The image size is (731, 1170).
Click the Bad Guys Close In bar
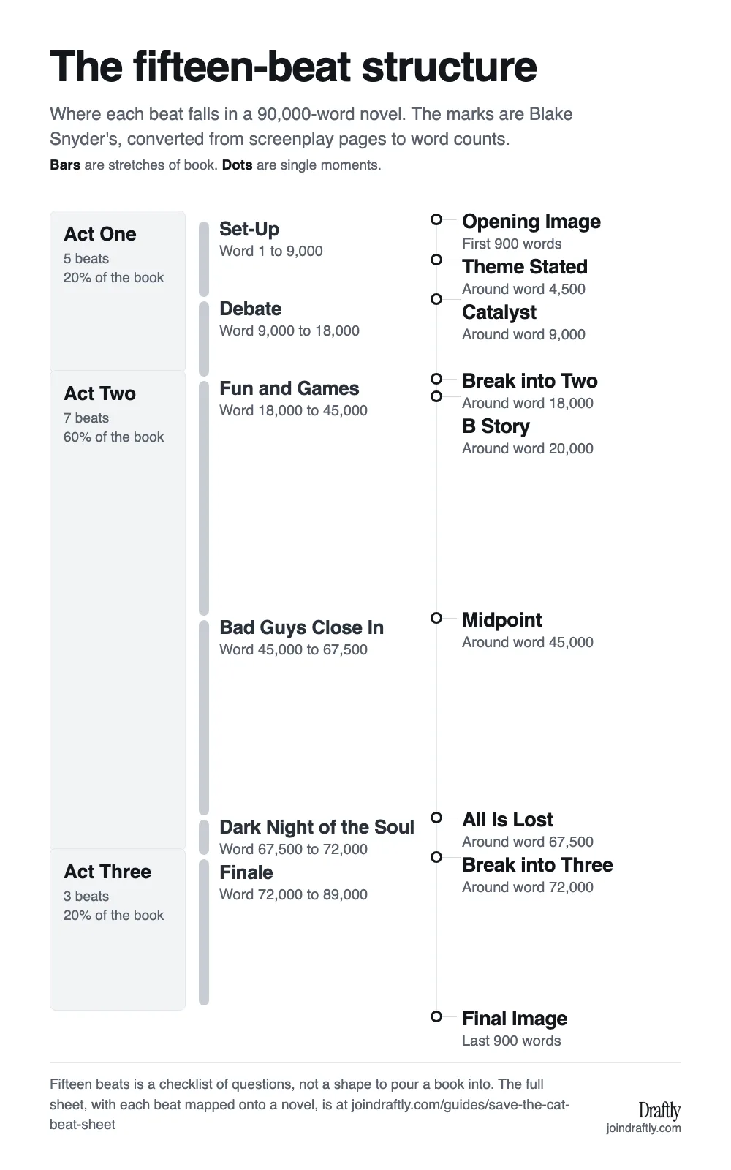pyautogui.click(x=204, y=717)
